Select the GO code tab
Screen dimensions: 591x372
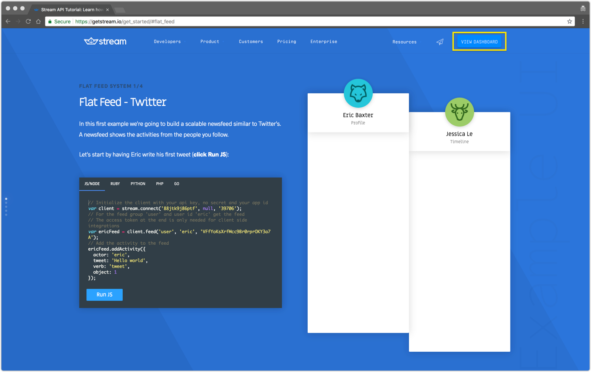(x=177, y=184)
